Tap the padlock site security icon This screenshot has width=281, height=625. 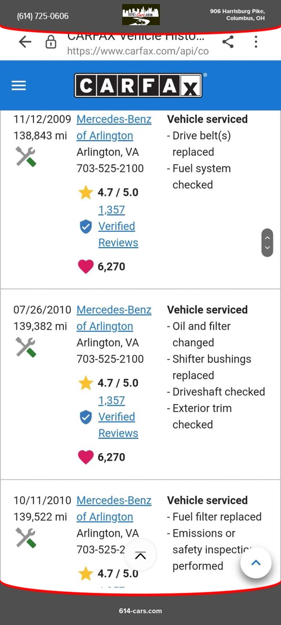pyautogui.click(x=51, y=42)
